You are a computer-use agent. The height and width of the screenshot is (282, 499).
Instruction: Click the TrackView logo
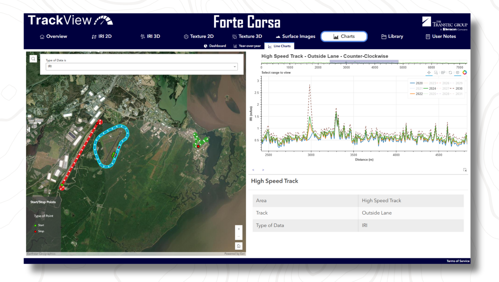click(x=70, y=21)
